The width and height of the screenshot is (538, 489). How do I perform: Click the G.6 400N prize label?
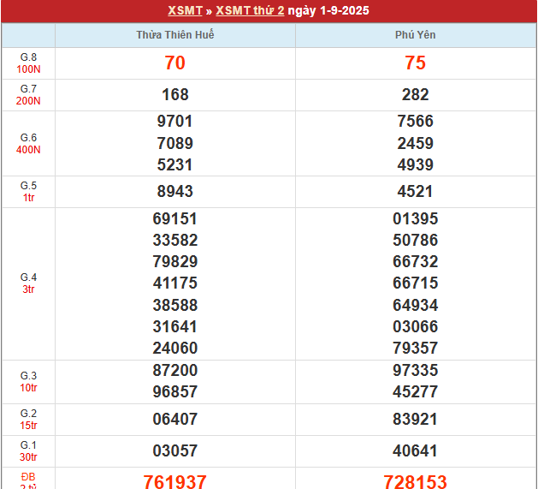(28, 144)
